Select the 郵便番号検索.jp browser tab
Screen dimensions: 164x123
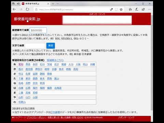pos(36,4)
